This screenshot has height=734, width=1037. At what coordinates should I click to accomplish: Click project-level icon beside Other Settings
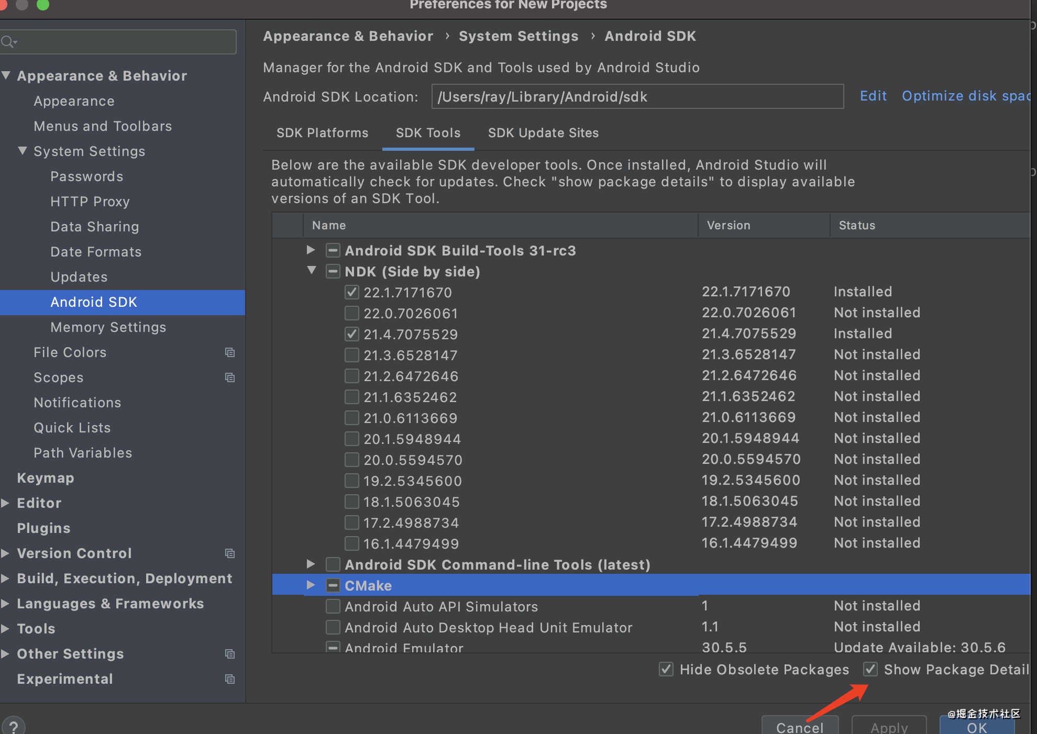pyautogui.click(x=229, y=654)
